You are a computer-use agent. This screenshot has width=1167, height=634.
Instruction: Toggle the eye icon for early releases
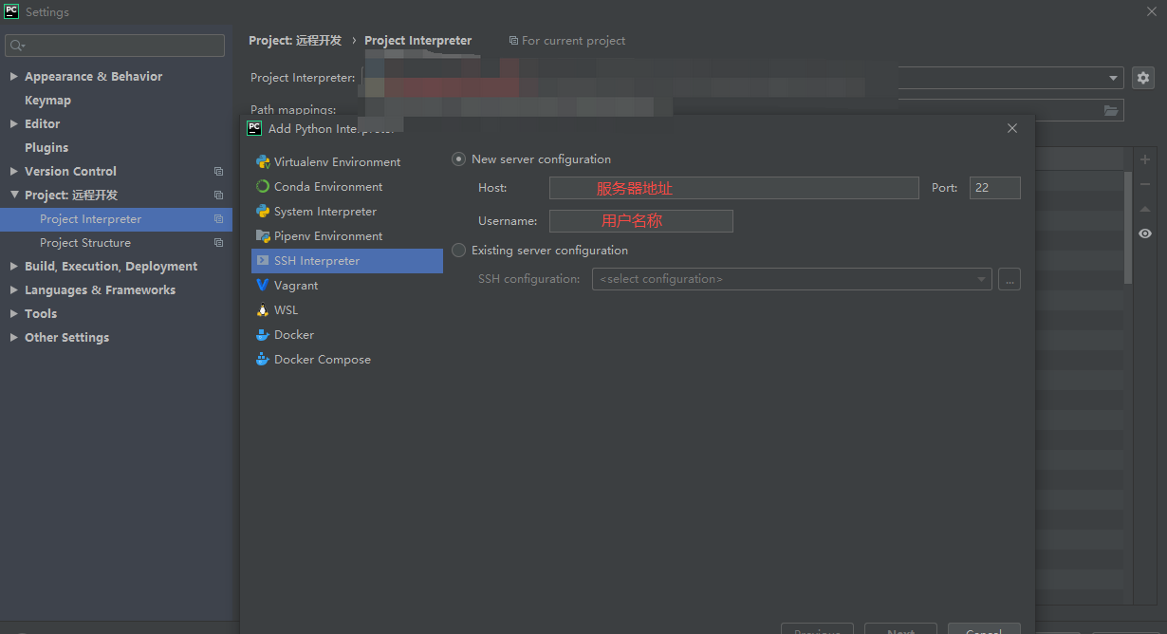(1145, 233)
